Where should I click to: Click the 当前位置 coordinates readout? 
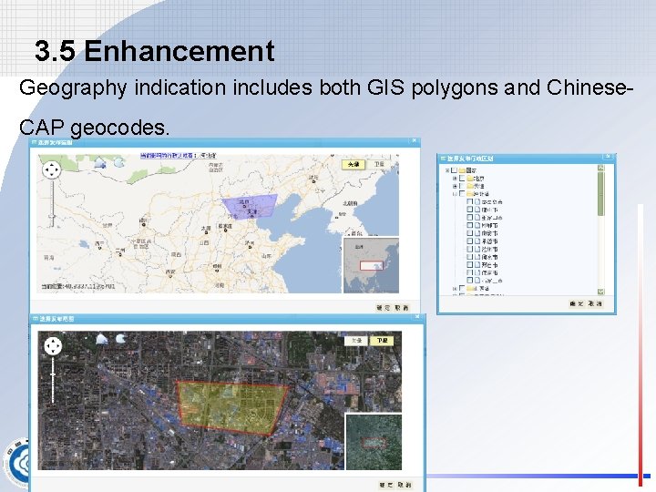(x=77, y=287)
